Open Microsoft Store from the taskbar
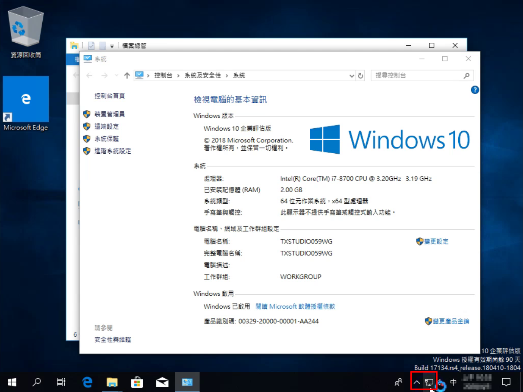Screen dimensions: 523x392 [x=137, y=382]
